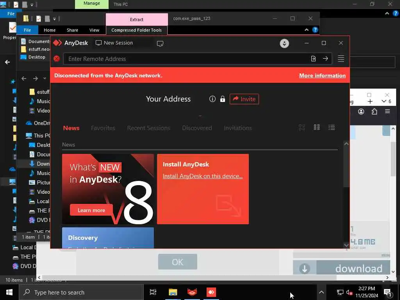Click the AnyDesk news scrollbar down arrow
400x300 pixels.
[x=346, y=245]
